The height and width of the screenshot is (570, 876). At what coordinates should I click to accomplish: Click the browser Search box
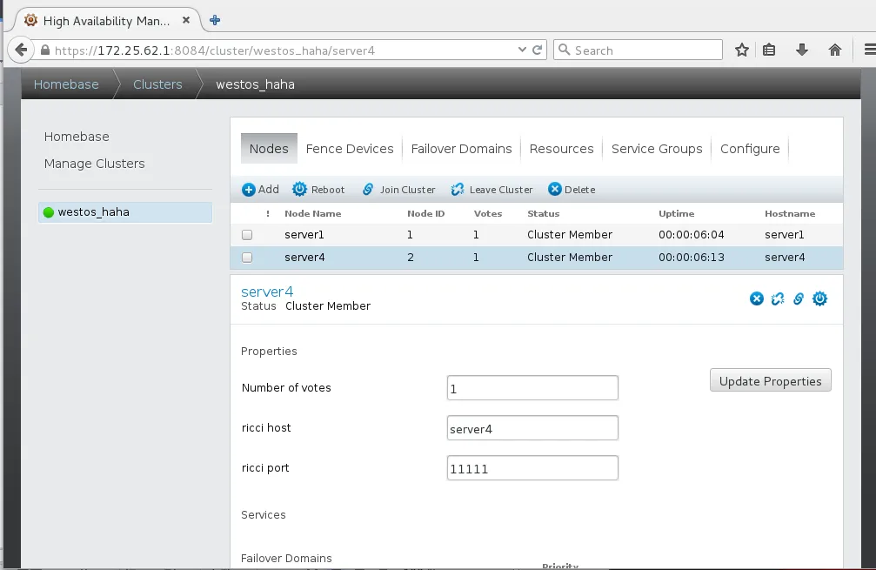(x=638, y=50)
